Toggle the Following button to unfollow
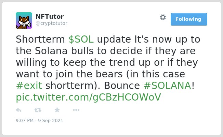 [x=189, y=19]
